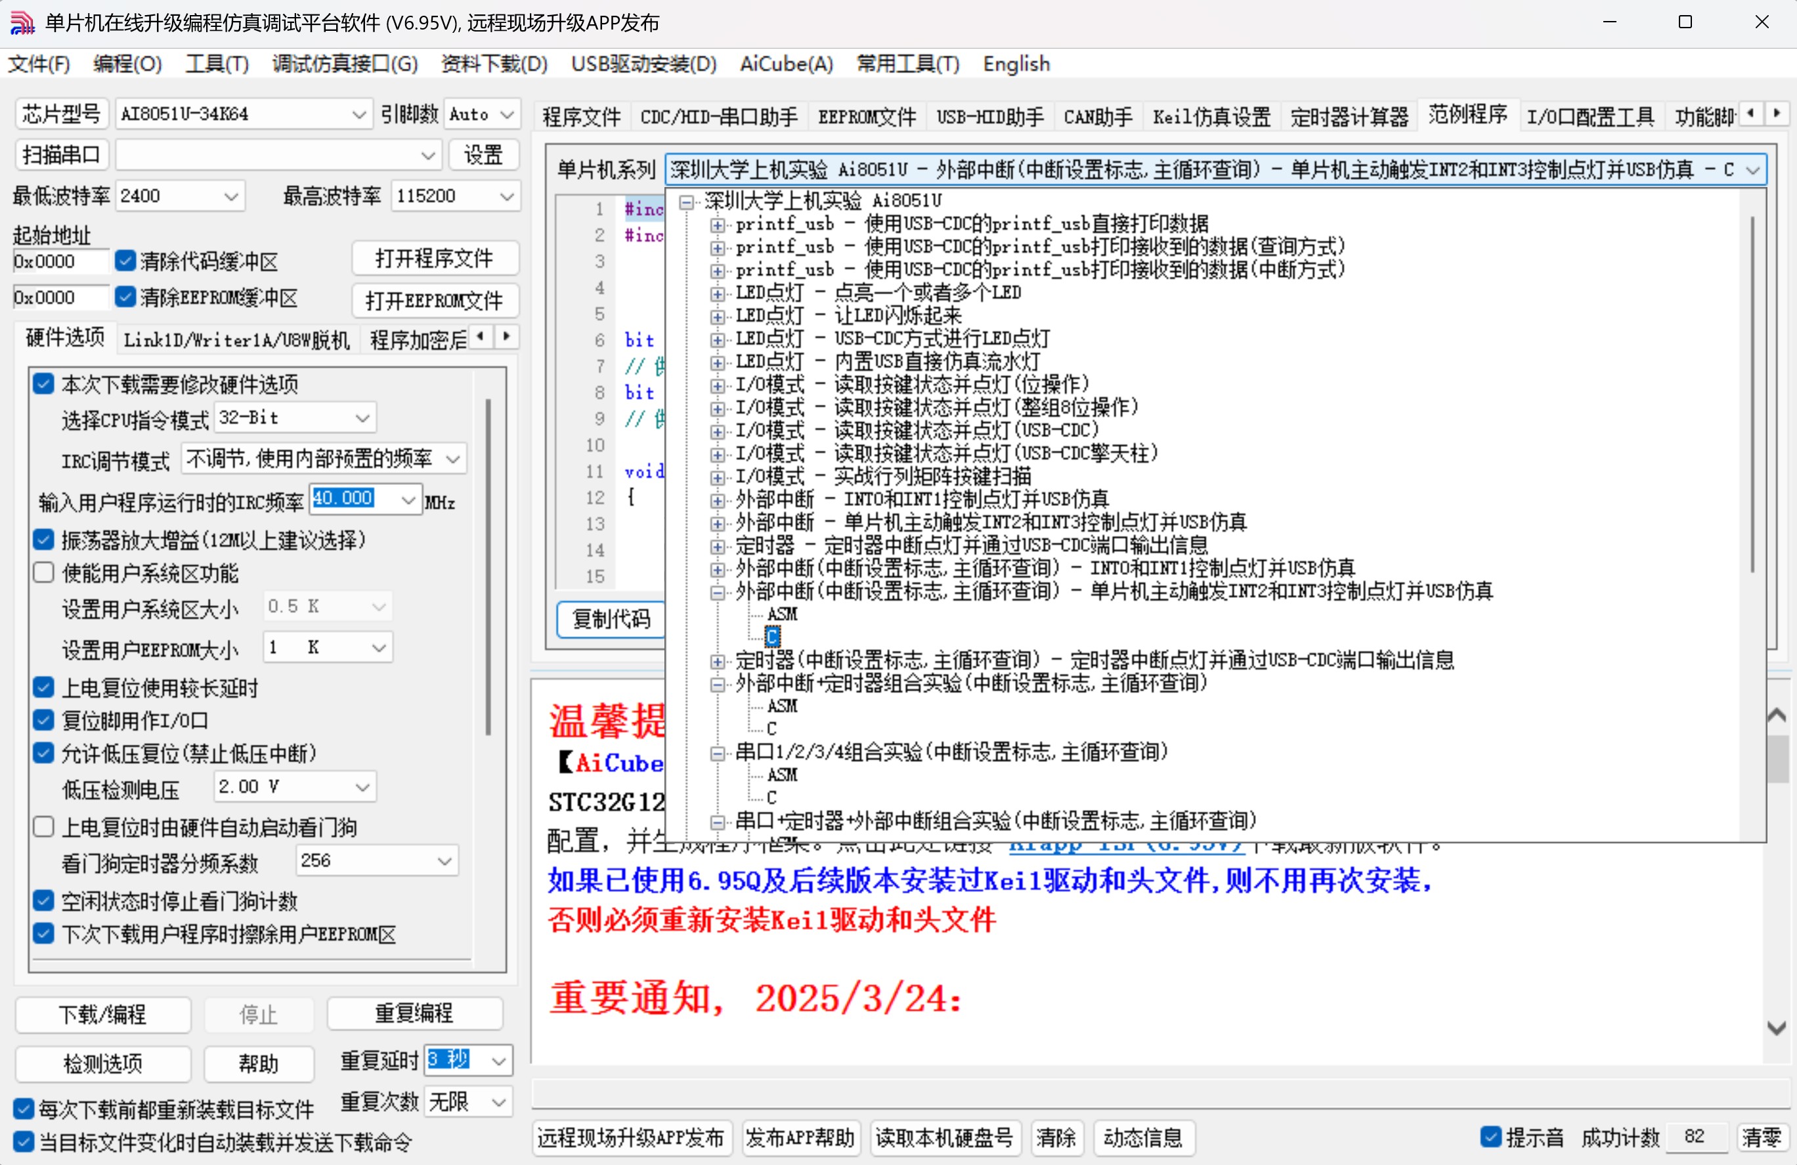Image resolution: width=1797 pixels, height=1165 pixels.
Task: Click the IRC frequency 40.000 input field
Action: click(x=355, y=498)
